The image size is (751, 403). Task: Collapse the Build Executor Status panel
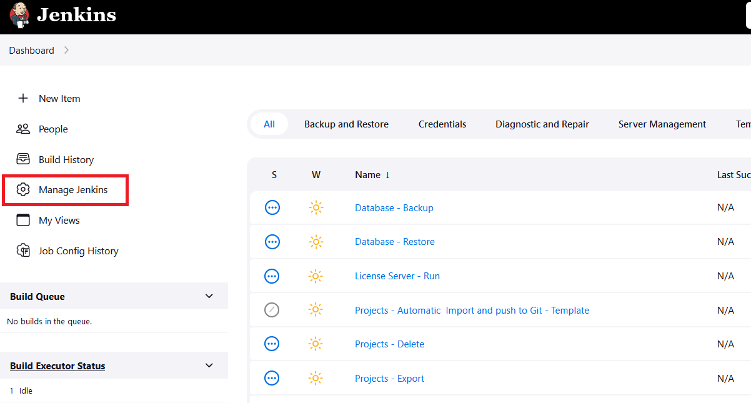tap(209, 366)
